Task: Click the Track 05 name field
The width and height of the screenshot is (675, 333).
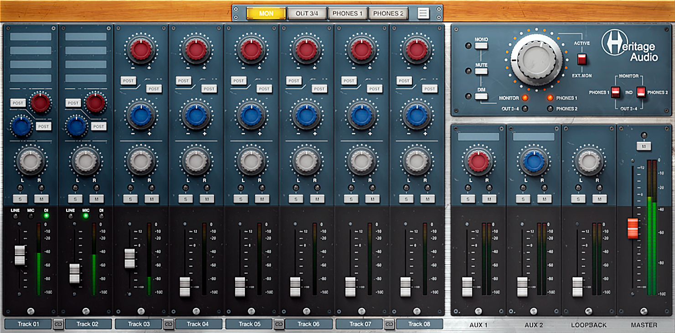Action: point(249,324)
